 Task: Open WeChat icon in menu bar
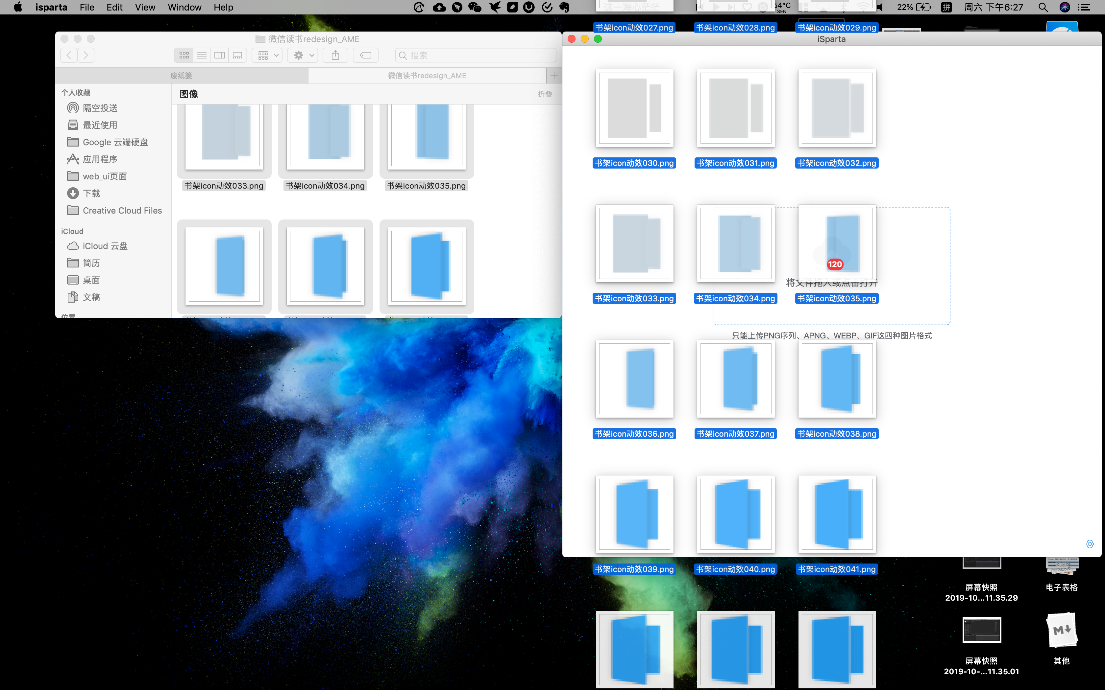coord(475,7)
